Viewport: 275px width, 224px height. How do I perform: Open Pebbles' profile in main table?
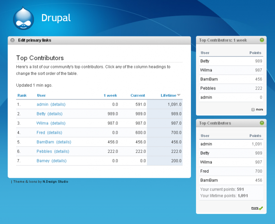pyautogui.click(x=44, y=151)
